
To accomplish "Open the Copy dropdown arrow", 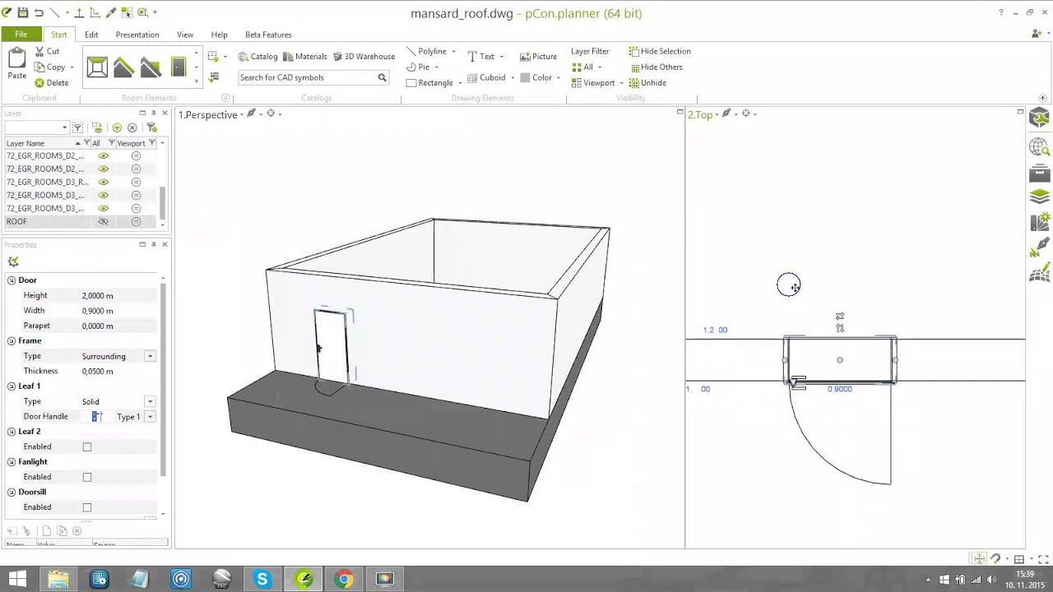I will tap(72, 67).
